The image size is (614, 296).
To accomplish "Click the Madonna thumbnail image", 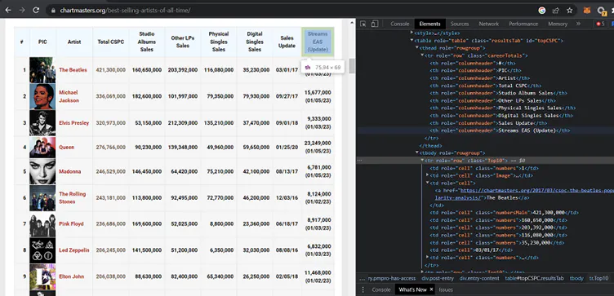I will [42, 171].
